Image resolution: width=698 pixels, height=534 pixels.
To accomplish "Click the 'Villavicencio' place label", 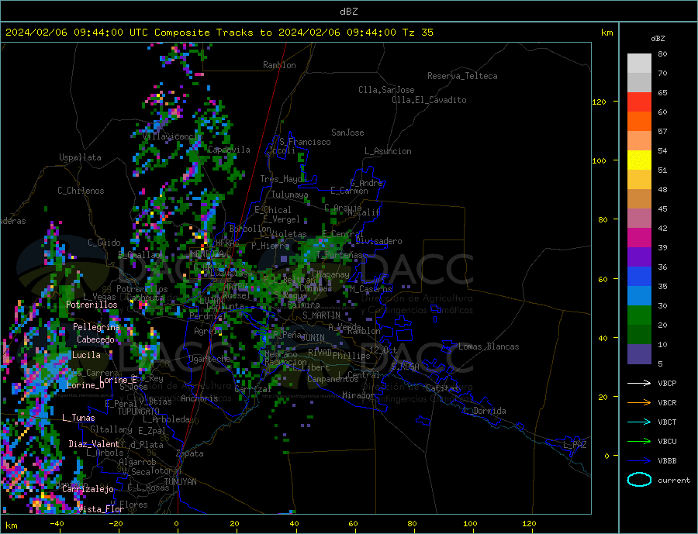I will [x=172, y=136].
